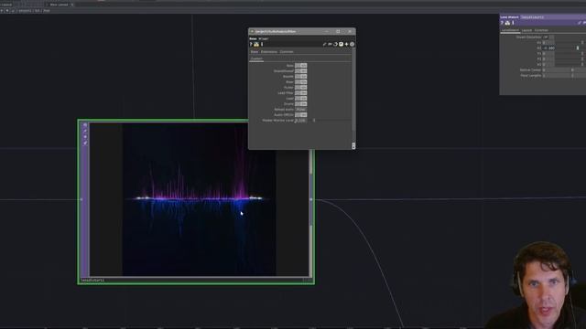Click the K1 slider in Lens Distort panel
This screenshot has width=586, height=329.
[x=570, y=43]
